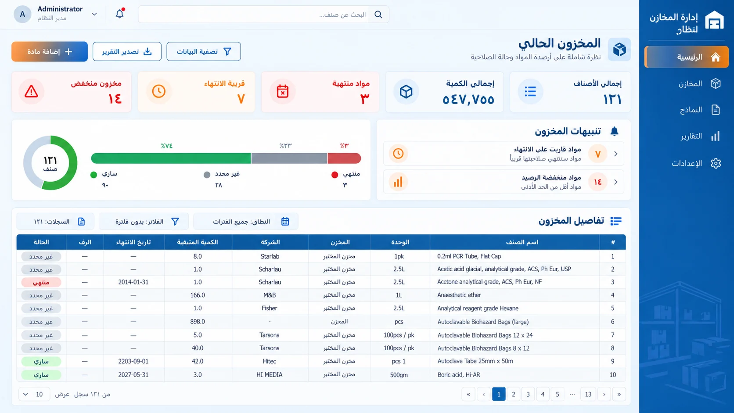Click the notification bell icon
The width and height of the screenshot is (734, 413).
tap(119, 14)
